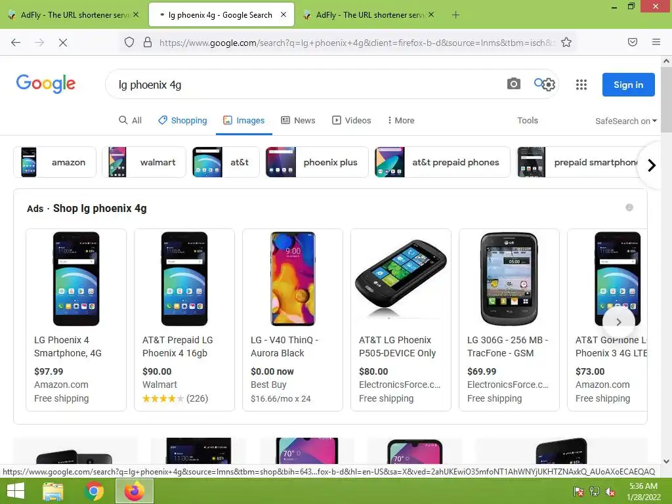Search by image using the camera icon
Image resolution: width=672 pixels, height=504 pixels.
[513, 84]
